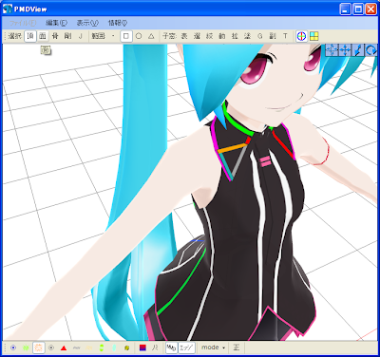The height and width of the screenshot is (357, 380).
Task: Select bone selection mode 骨
Action: [x=55, y=36]
